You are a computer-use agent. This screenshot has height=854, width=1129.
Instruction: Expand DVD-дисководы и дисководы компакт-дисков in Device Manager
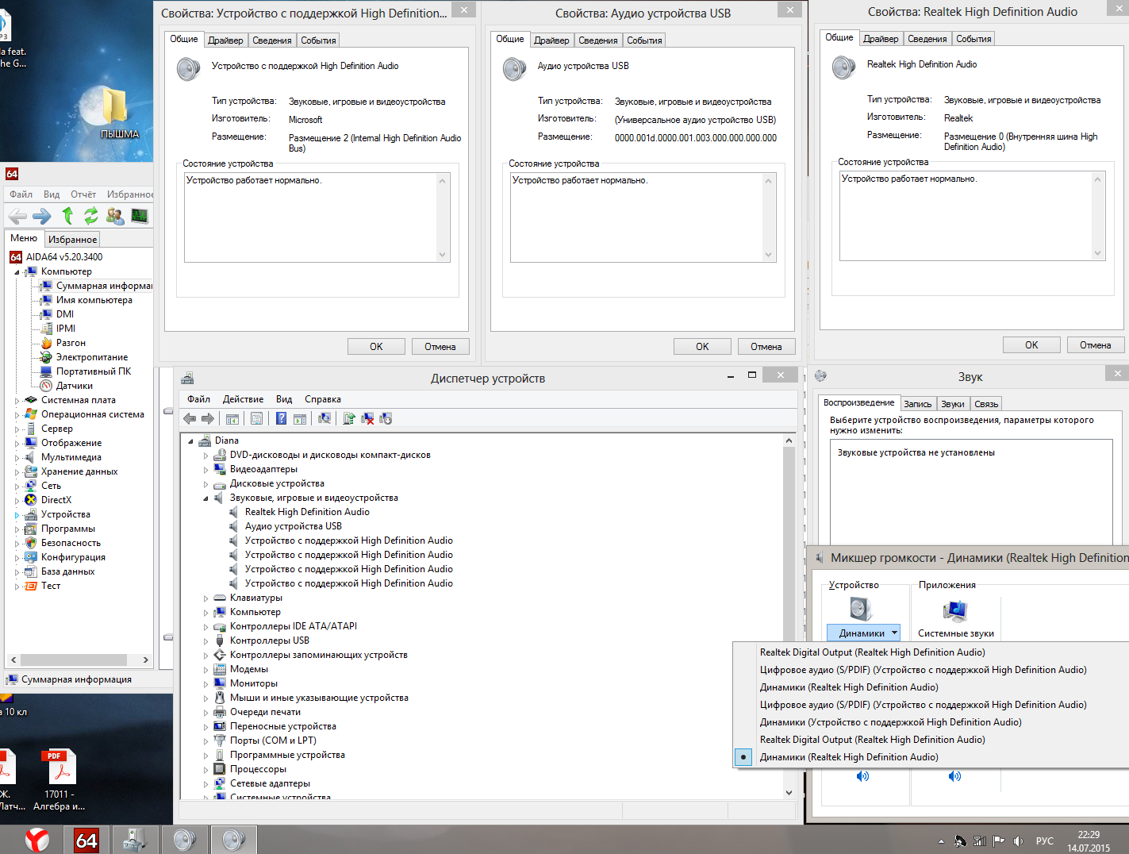click(x=205, y=456)
